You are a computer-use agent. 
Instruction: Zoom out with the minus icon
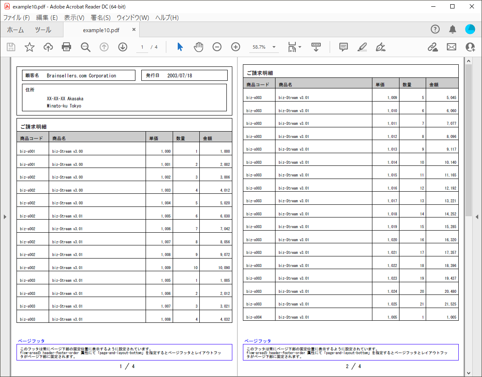pos(217,47)
